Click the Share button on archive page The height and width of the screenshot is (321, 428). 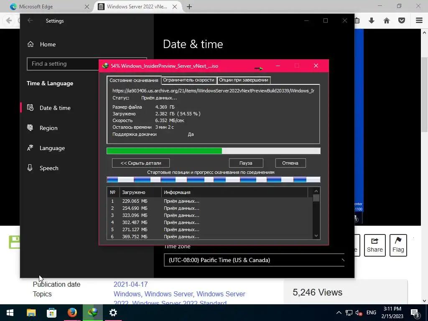375,245
